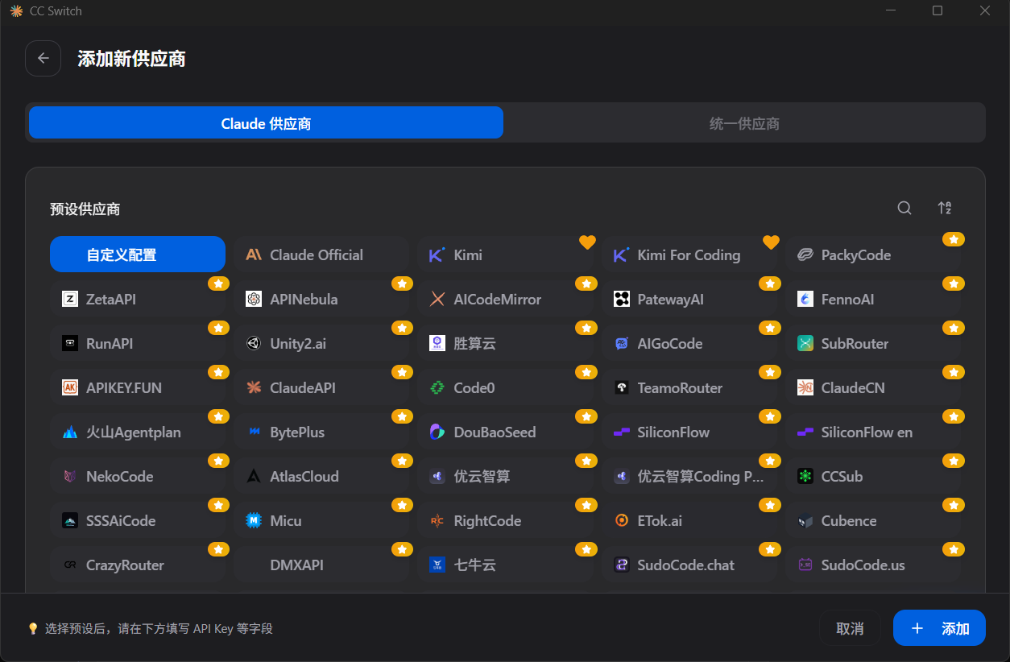Screen dimensions: 1010x662
Task: Click the Unity2.ai logo icon
Action: click(x=254, y=343)
